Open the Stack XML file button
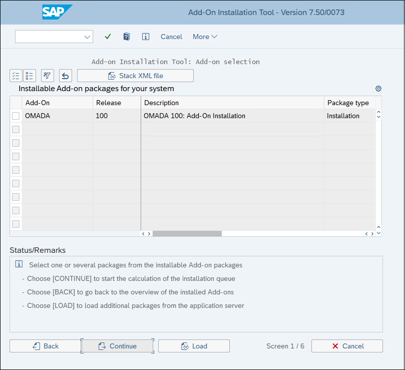This screenshot has width=405, height=370. [x=135, y=76]
